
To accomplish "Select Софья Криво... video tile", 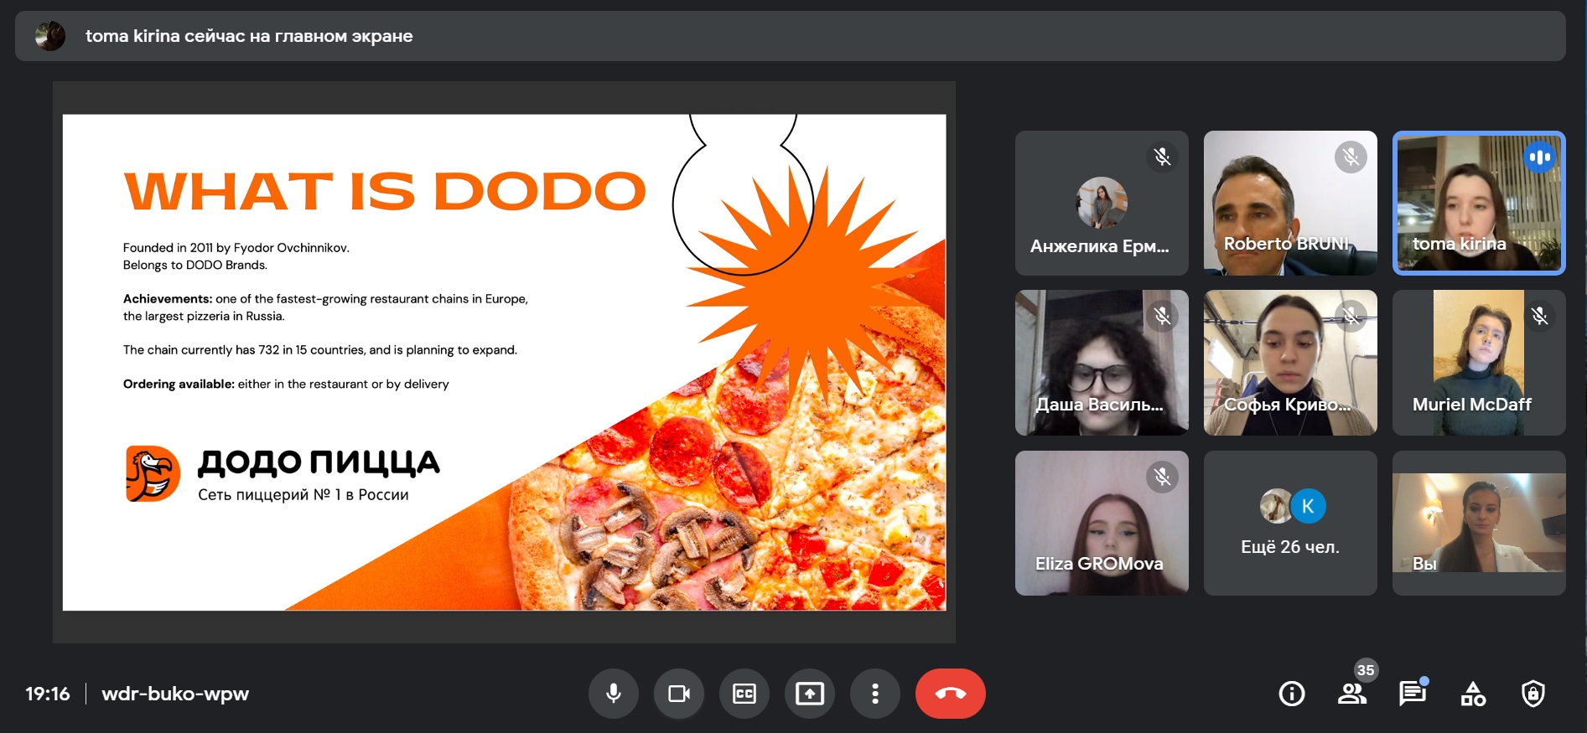I will [1290, 363].
